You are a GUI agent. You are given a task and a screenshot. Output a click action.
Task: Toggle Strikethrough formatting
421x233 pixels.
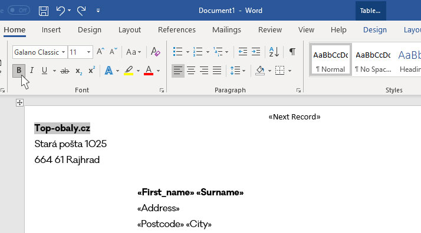tap(65, 71)
